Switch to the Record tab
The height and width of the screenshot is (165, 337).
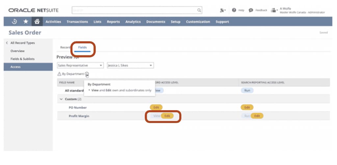tap(65, 48)
